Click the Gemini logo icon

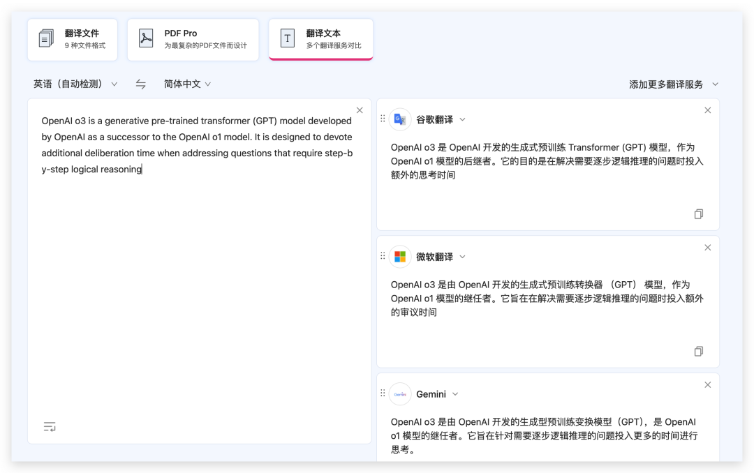click(400, 394)
